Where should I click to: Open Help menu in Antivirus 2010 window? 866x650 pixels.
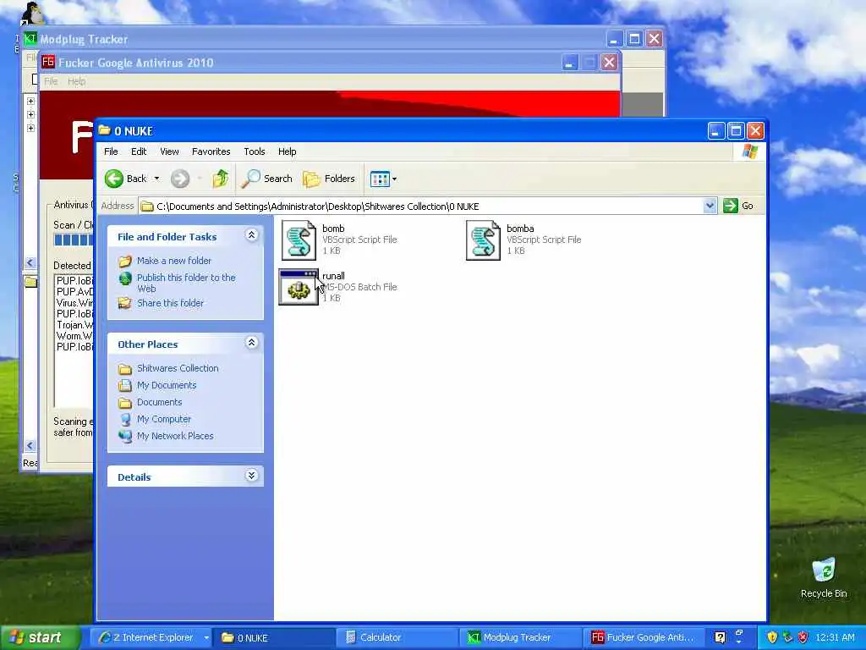click(77, 81)
